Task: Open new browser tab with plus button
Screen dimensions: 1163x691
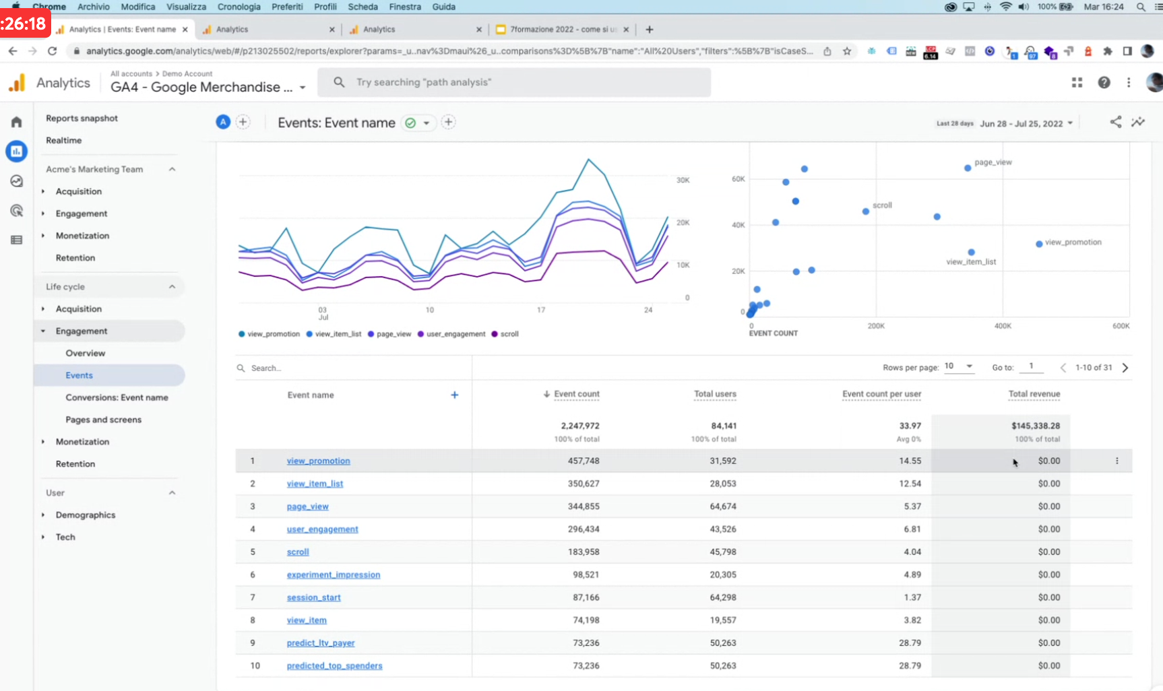Action: pos(650,30)
